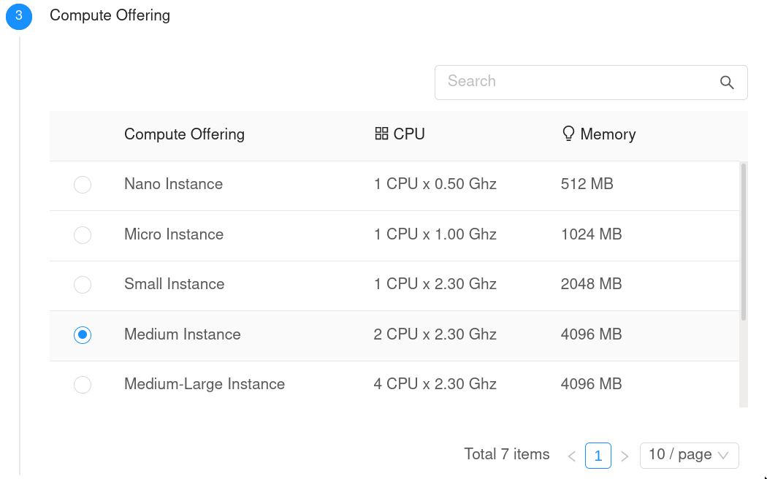Click the Small Instance 2048 MB memory cell
This screenshot has height=479, width=767.
coord(591,284)
